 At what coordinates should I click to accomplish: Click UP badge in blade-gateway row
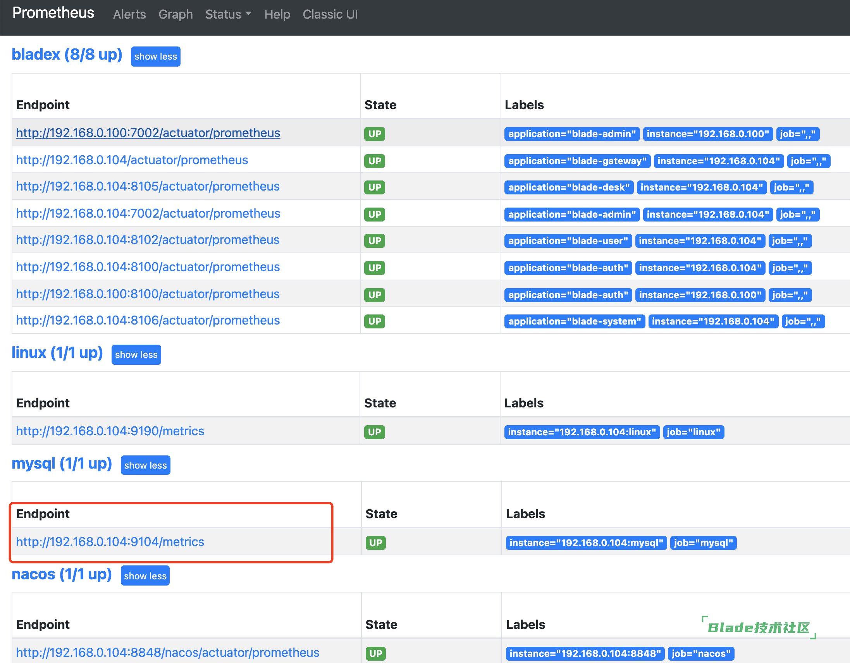coord(374,161)
